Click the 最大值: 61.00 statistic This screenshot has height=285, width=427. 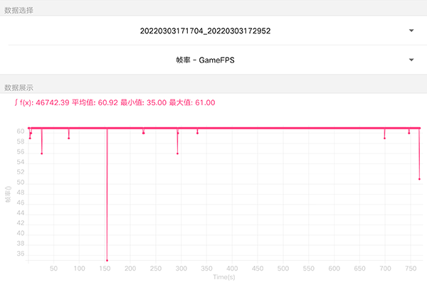tap(192, 103)
